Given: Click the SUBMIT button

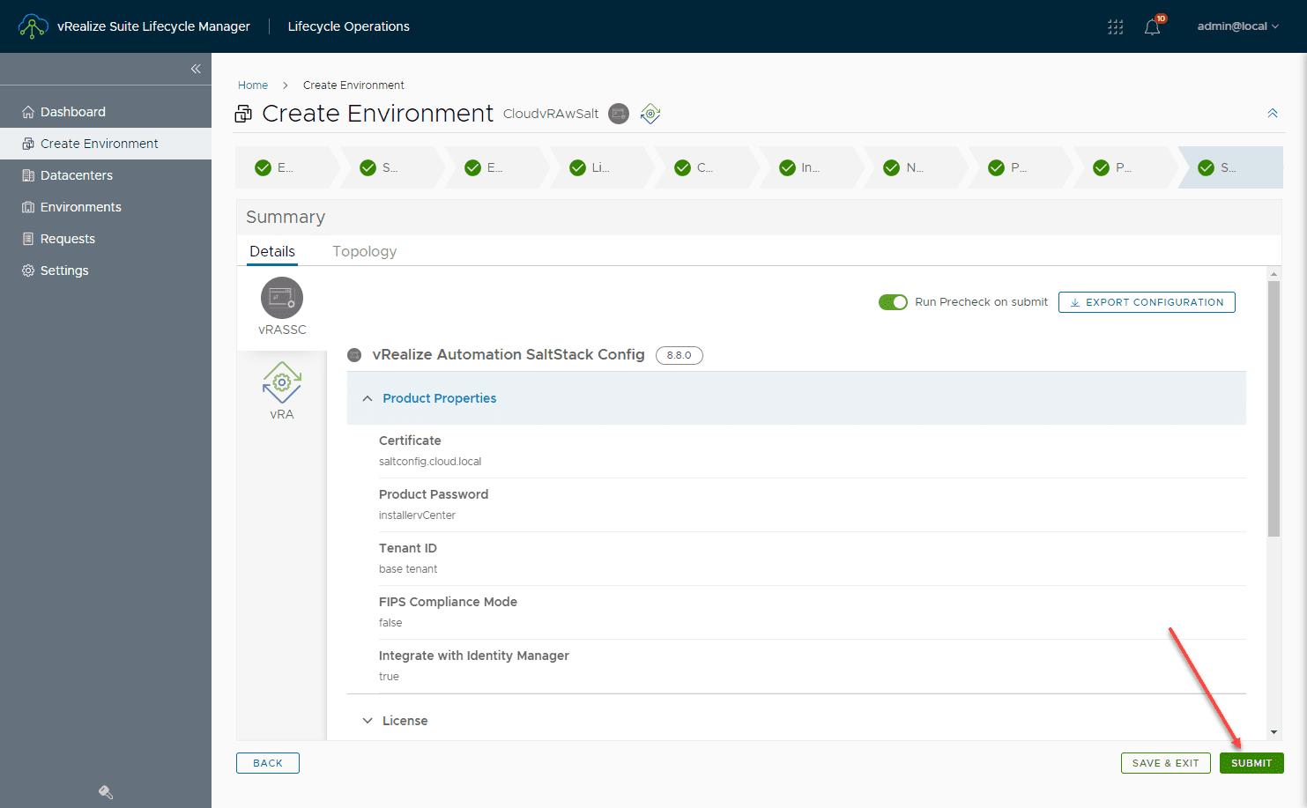Looking at the screenshot, I should coord(1251,763).
